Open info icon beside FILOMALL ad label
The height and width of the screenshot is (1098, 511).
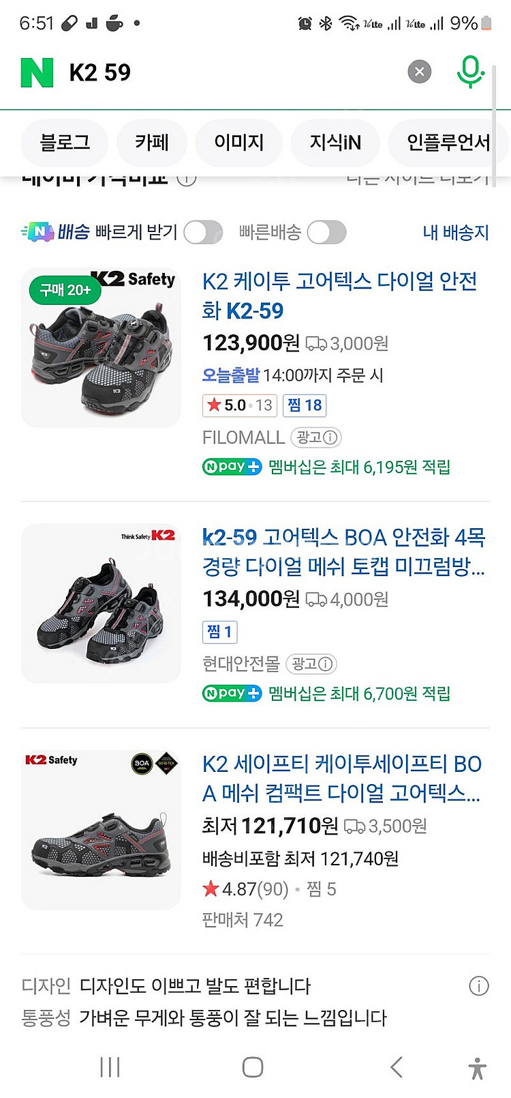tap(330, 437)
